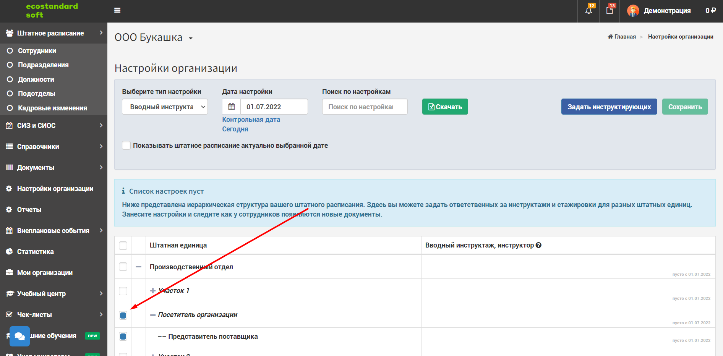Expand Участок 1 plus icon
Viewport: 723px width, 356px height.
[x=153, y=291]
